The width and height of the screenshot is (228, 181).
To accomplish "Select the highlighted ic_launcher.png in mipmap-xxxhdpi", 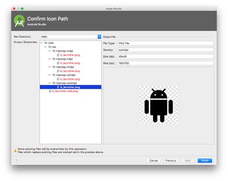I will pos(71,87).
